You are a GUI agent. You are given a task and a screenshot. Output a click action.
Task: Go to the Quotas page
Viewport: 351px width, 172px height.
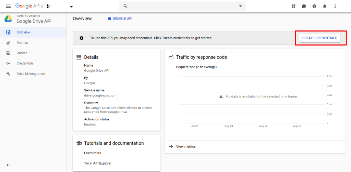(22, 53)
